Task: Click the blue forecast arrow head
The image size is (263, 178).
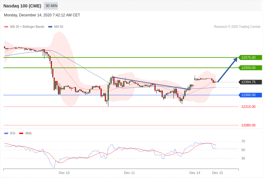Action: (235, 60)
